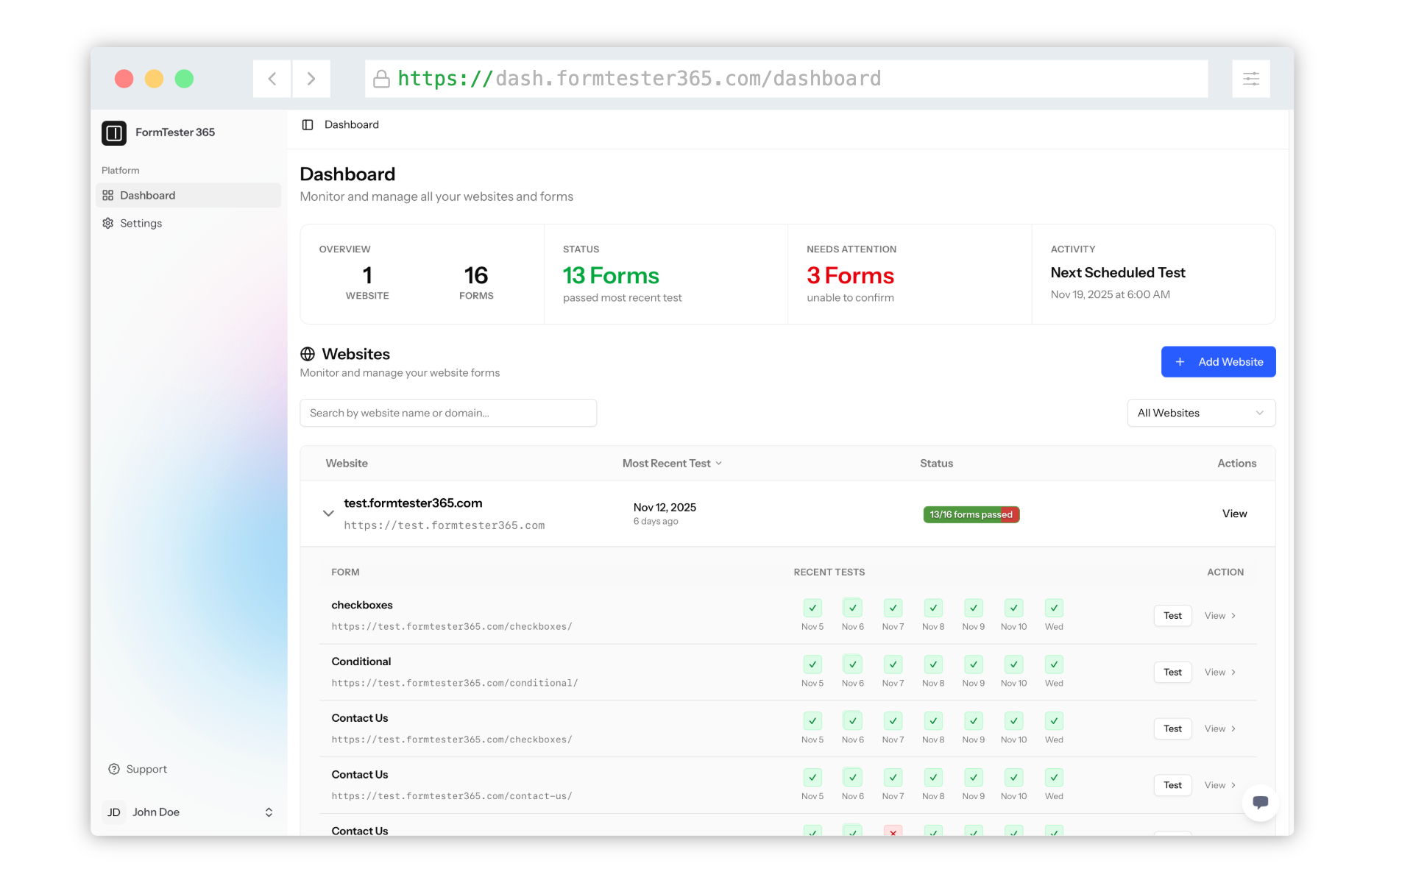Click the 13/16 forms passed status bar
1413x883 pixels.
pyautogui.click(x=971, y=514)
